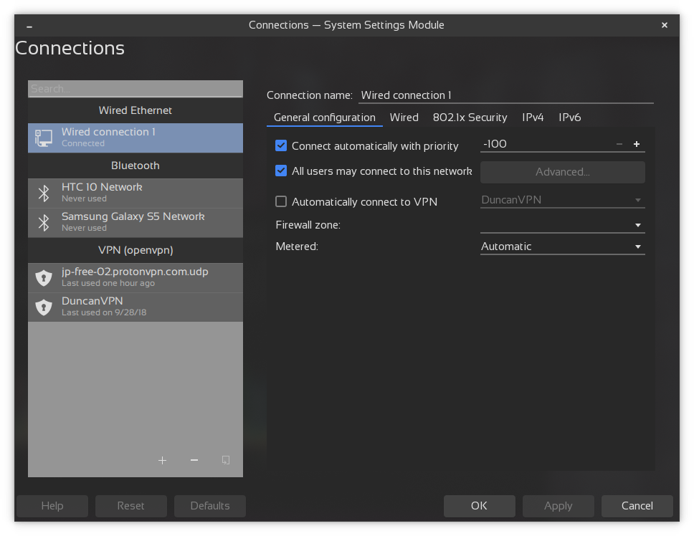This screenshot has height=536, width=694.
Task: Enable automatically connect to VPN
Action: [x=280, y=201]
